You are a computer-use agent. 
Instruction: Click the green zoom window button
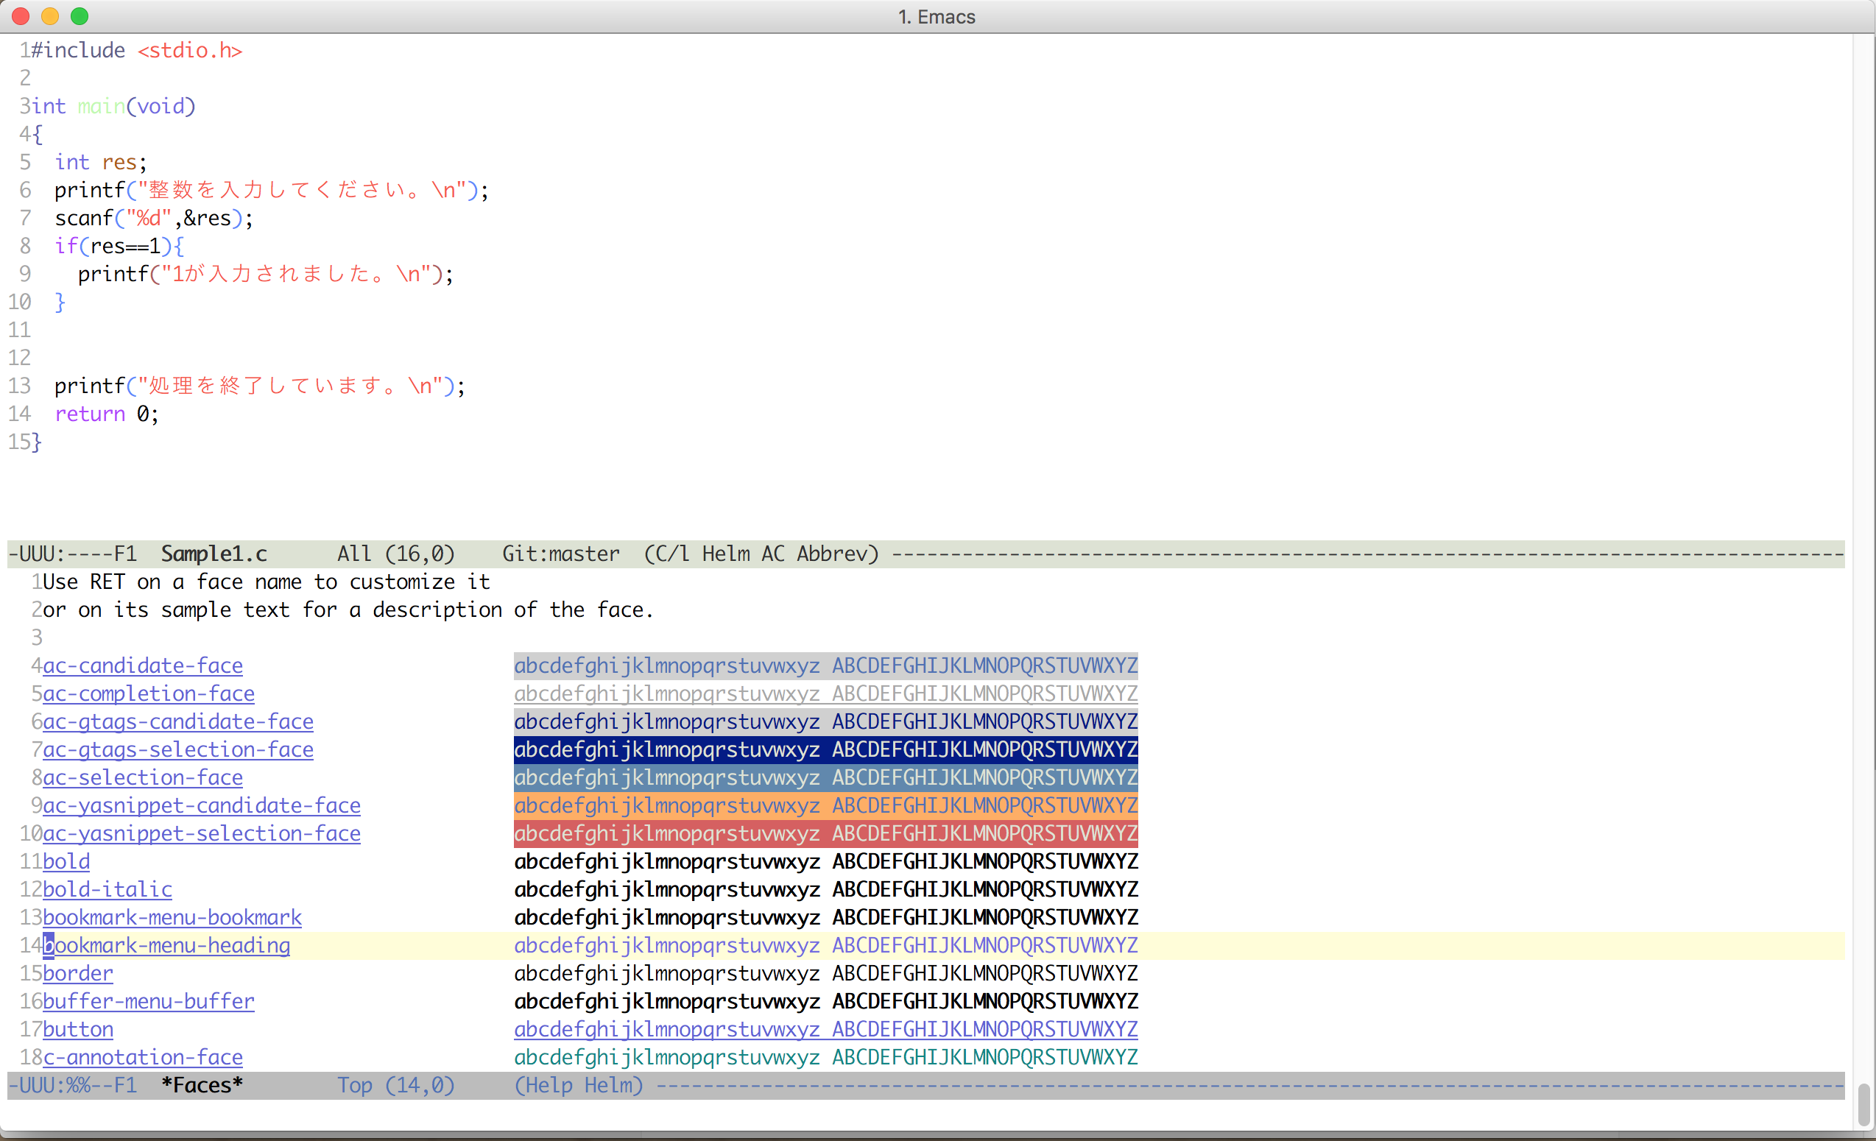(80, 16)
